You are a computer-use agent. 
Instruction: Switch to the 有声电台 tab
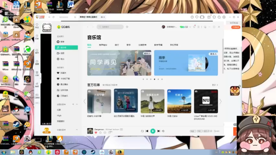point(103,45)
